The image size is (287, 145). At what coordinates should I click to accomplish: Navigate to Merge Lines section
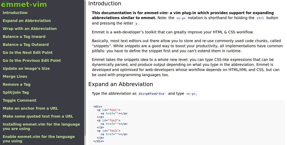click(x=15, y=76)
